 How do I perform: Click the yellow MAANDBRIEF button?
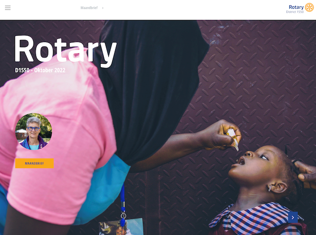(x=35, y=163)
